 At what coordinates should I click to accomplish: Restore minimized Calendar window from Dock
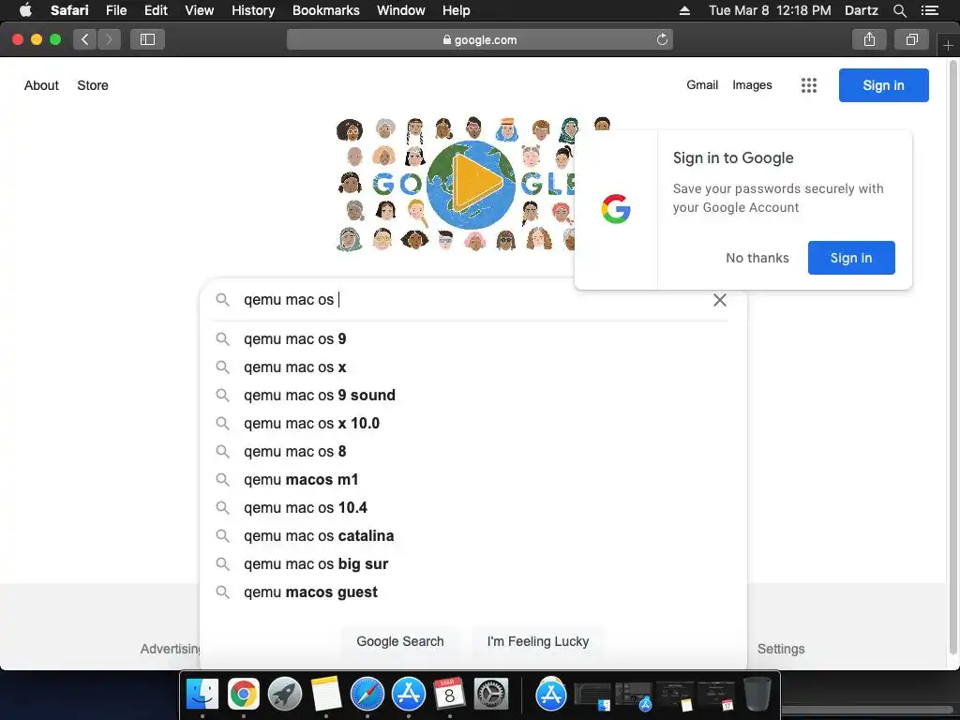[x=715, y=697]
